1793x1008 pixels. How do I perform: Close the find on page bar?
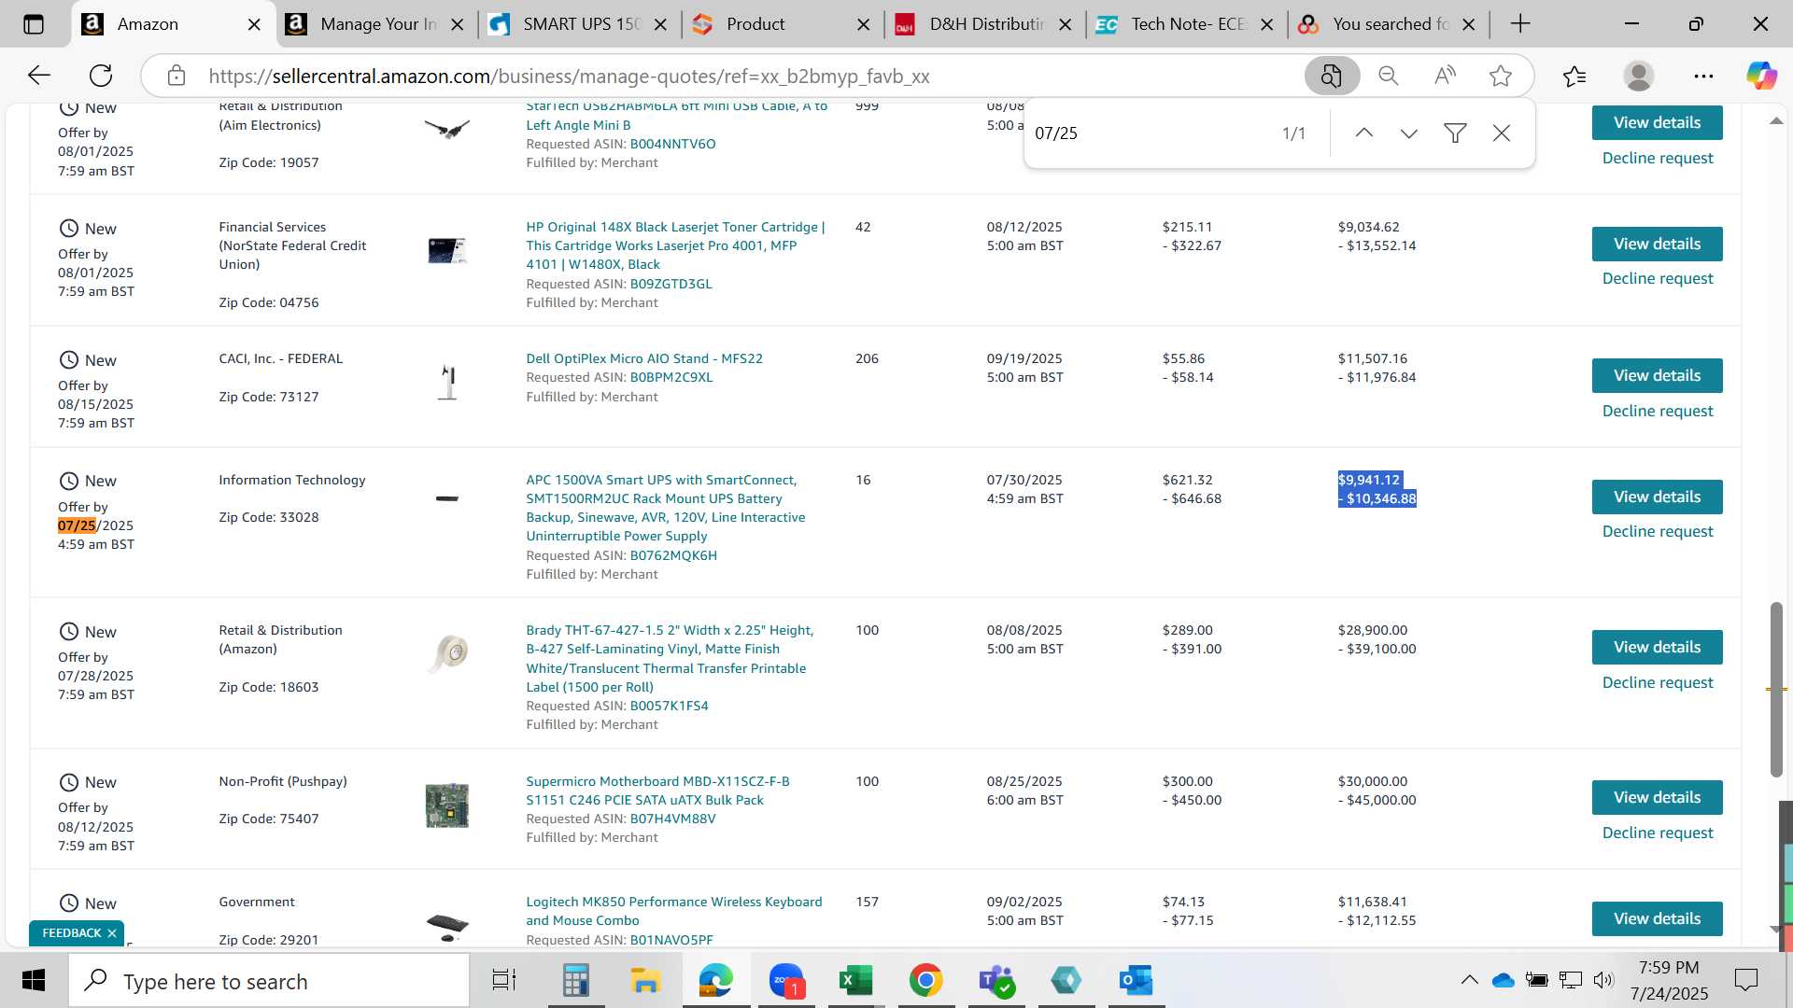1502,133
